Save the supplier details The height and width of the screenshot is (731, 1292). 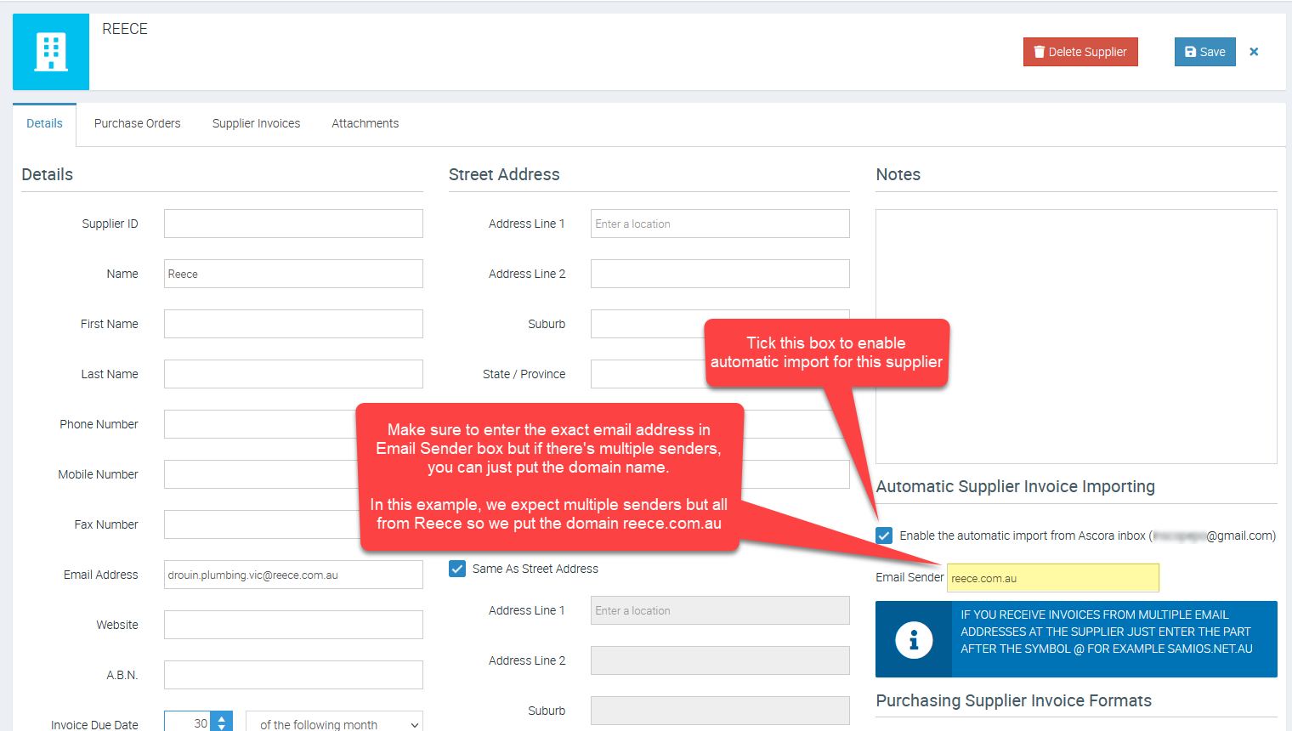1204,52
